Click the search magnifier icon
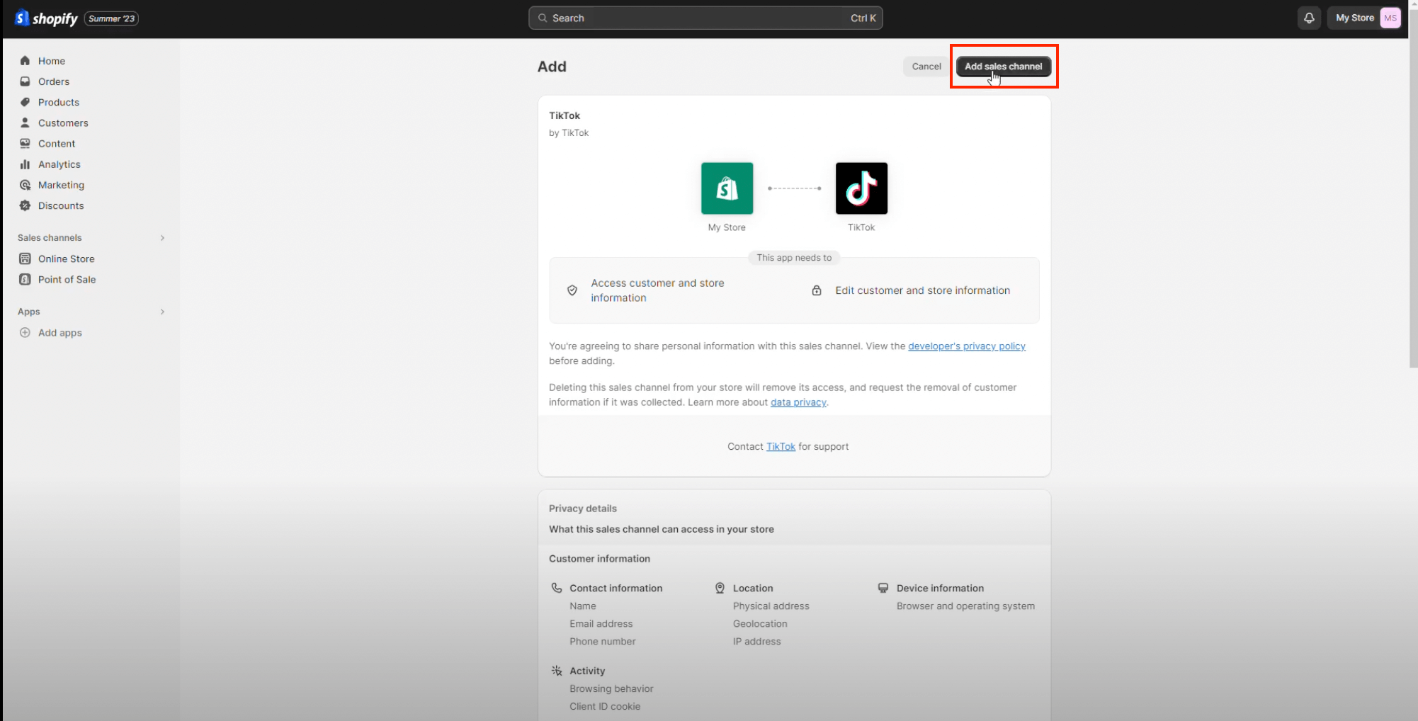This screenshot has width=1418, height=721. pos(543,18)
